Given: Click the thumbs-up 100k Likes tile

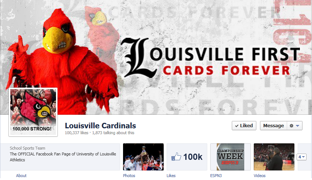Looking at the screenshot, I should click(187, 157).
